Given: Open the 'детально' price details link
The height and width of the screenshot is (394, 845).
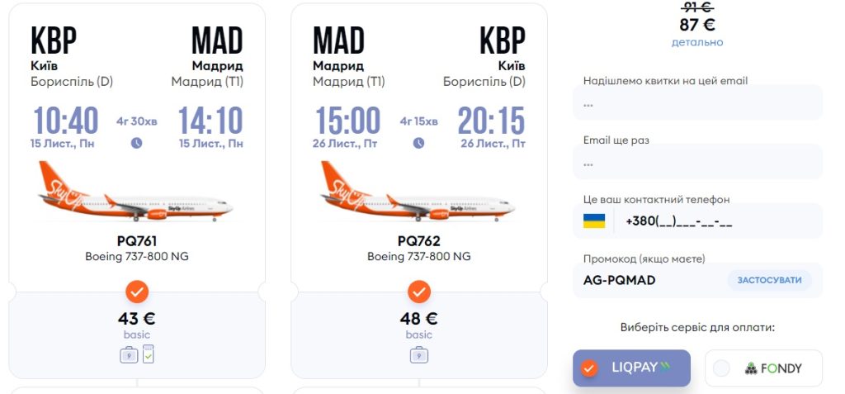Looking at the screenshot, I should 697,42.
